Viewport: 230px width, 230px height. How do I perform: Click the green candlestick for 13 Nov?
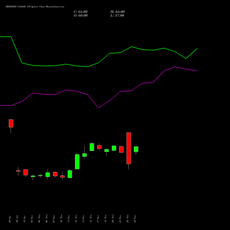coord(85,155)
